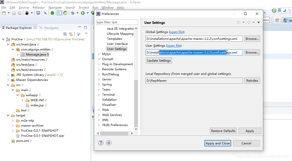This screenshot has width=292, height=161.
Task: Click the Restore Defaults button
Action: 223,131
